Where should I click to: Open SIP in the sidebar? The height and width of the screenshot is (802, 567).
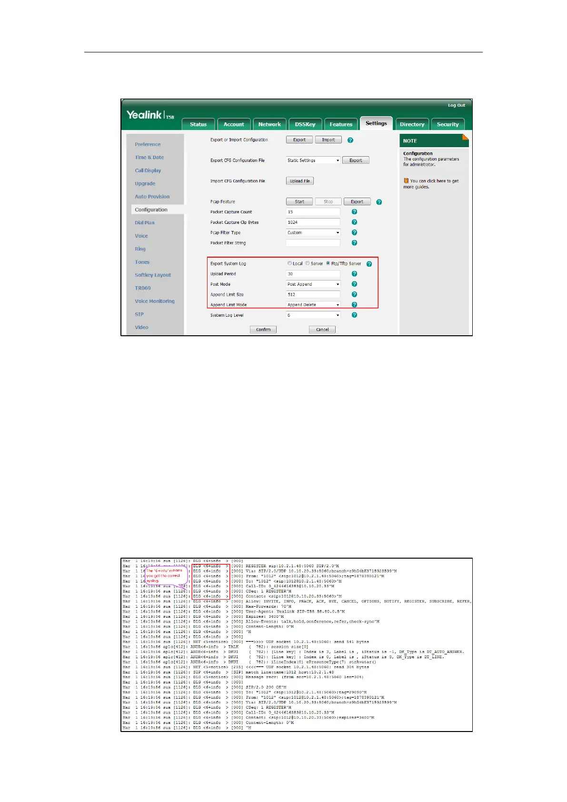(139, 314)
